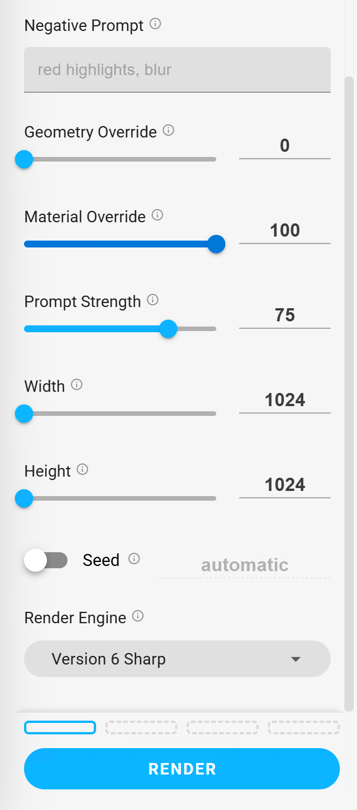Image resolution: width=357 pixels, height=810 pixels.
Task: Click the Width value field showing 1024
Action: pos(285,401)
